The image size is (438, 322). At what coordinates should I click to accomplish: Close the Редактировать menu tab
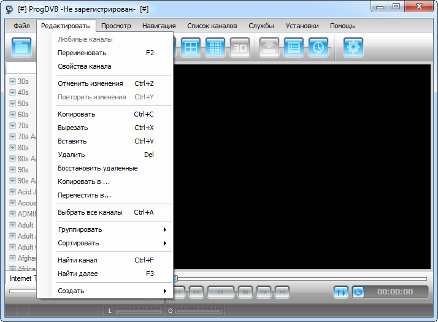click(x=66, y=26)
